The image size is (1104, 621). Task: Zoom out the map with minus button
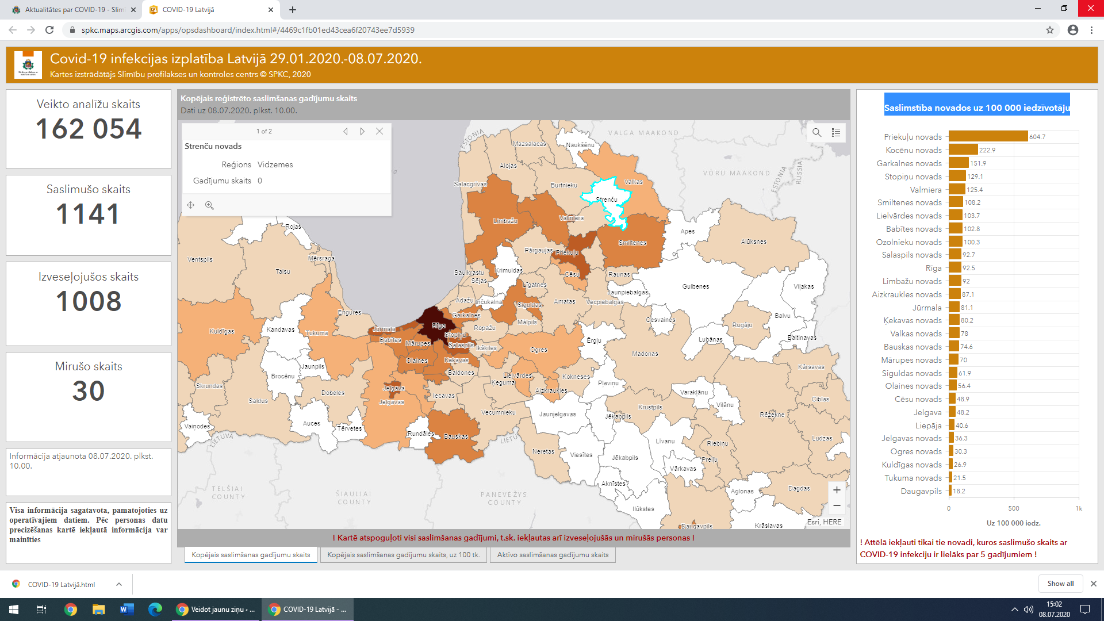point(837,506)
